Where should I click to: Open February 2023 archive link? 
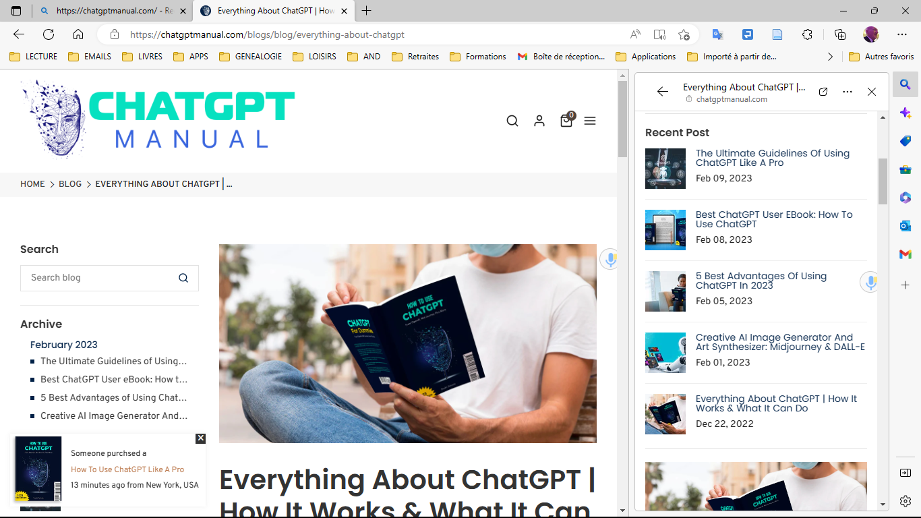[64, 345]
